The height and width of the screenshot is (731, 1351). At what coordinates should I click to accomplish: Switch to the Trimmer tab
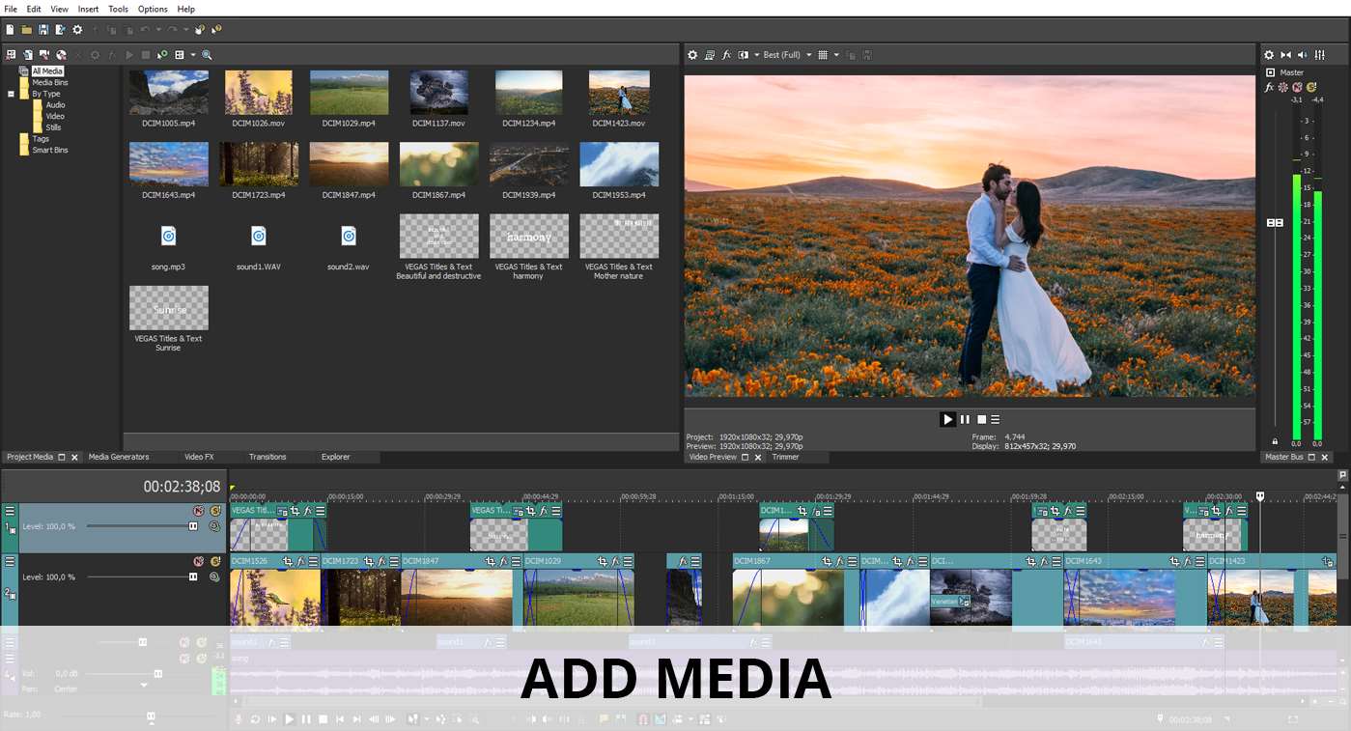(785, 457)
